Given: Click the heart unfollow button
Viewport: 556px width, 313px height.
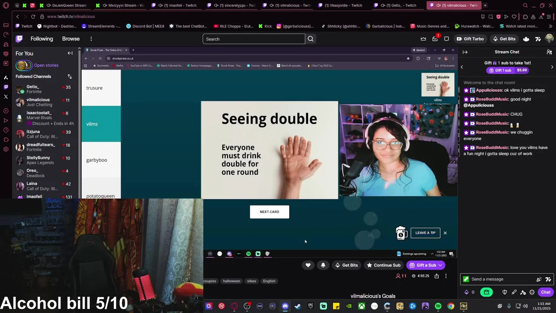Looking at the screenshot, I should 308,265.
